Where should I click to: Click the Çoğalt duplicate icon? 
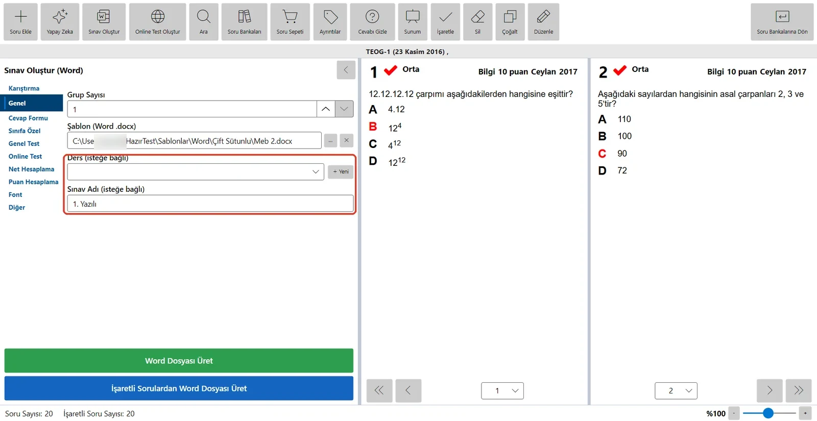point(510,17)
